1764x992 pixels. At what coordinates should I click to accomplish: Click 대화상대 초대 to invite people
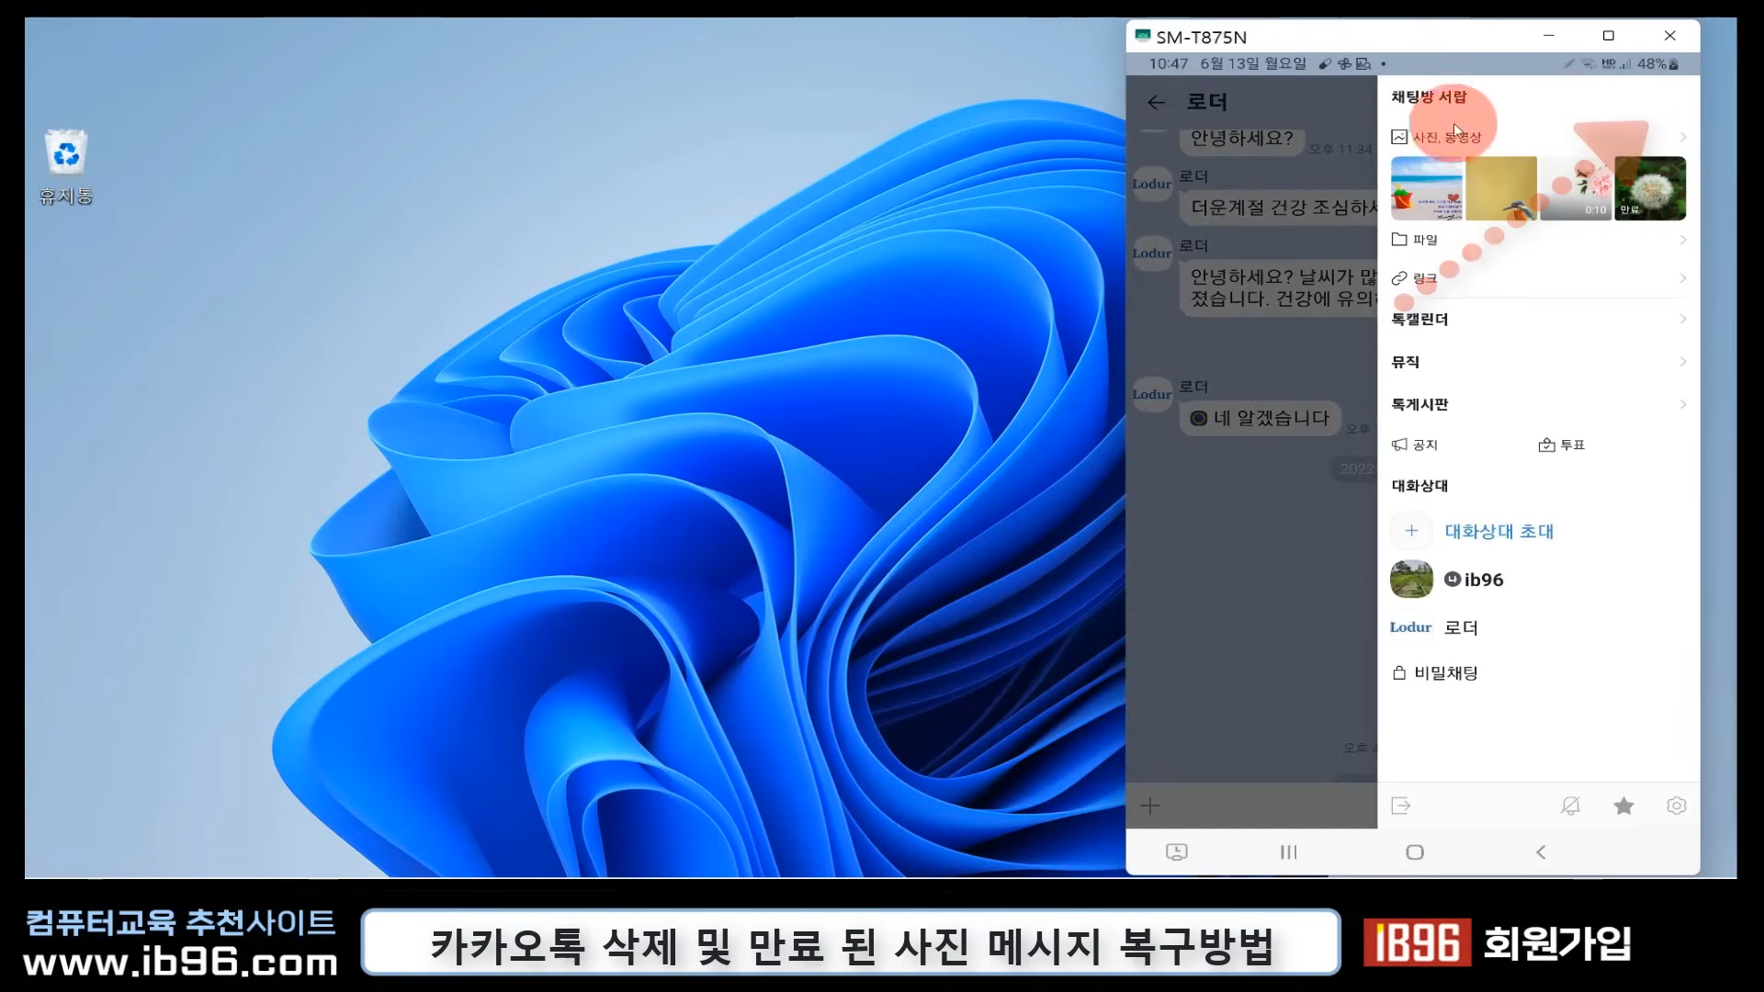[x=1498, y=531]
